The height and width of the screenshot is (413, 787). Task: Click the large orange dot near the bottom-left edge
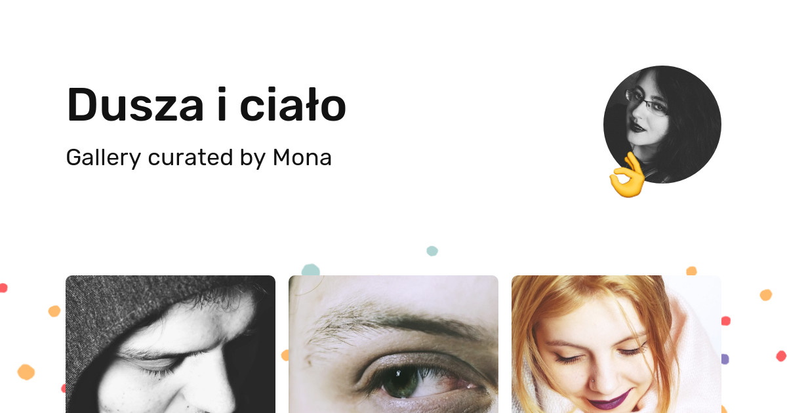pos(26,372)
